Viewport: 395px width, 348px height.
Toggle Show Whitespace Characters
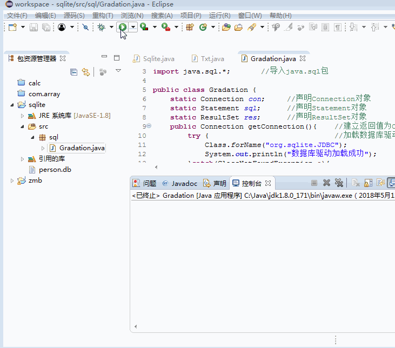338,27
